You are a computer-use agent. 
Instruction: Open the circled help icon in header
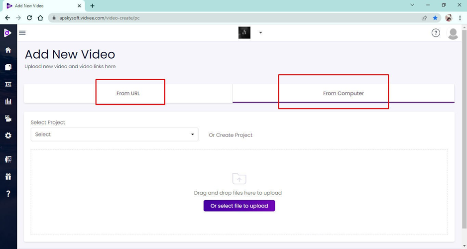436,33
